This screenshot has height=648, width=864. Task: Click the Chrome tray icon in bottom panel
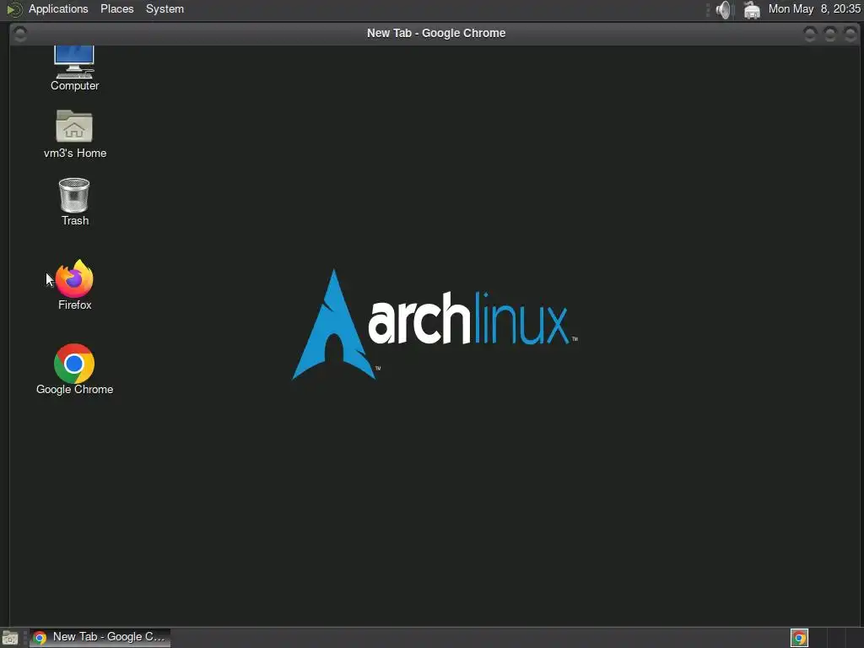799,638
